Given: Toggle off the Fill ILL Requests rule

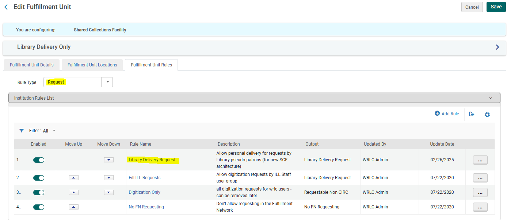Looking at the screenshot, I should click(38, 178).
